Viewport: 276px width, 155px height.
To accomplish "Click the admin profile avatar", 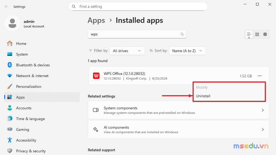I will [x=12, y=23].
